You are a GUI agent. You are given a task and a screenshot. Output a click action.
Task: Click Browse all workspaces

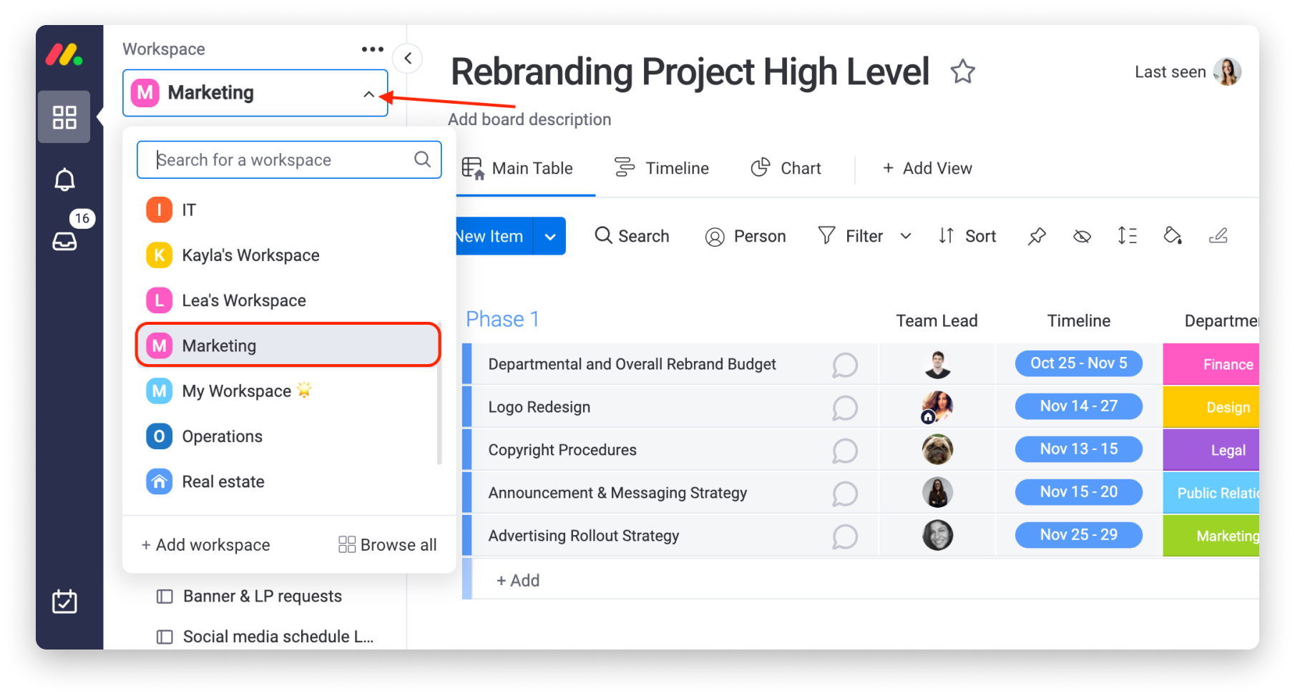pos(387,545)
